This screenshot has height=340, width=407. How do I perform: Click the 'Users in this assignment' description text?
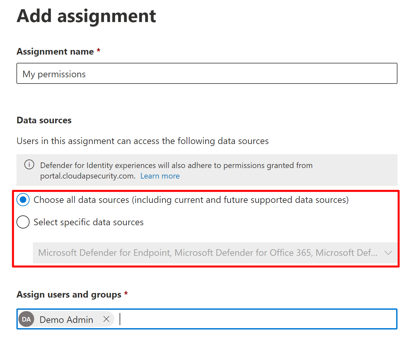click(x=143, y=141)
